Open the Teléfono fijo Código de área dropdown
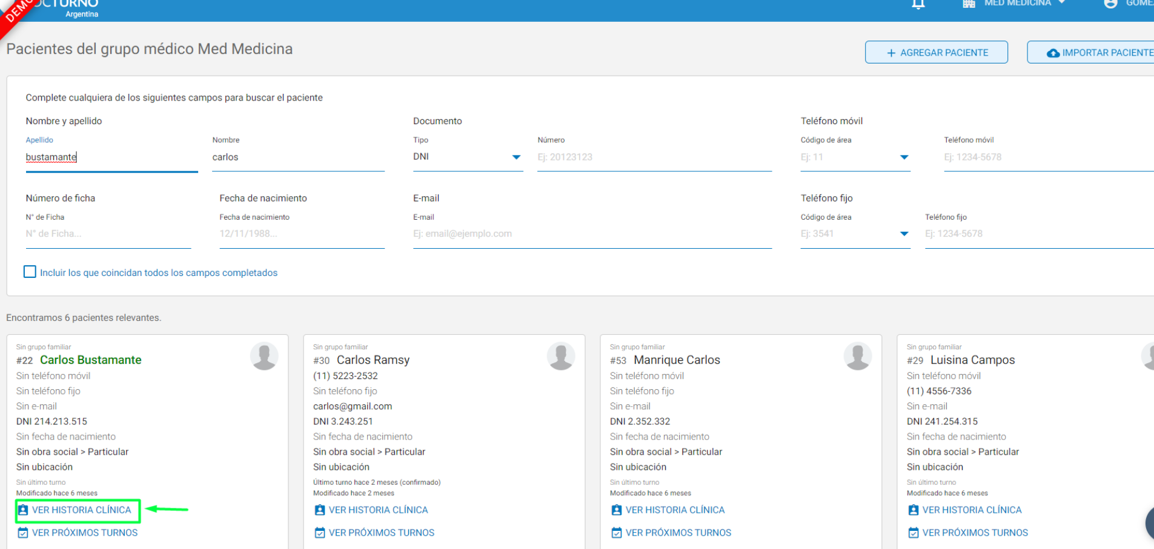The width and height of the screenshot is (1154, 549). (x=855, y=234)
